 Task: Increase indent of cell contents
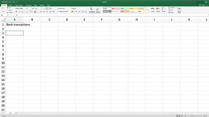(x=53, y=12)
